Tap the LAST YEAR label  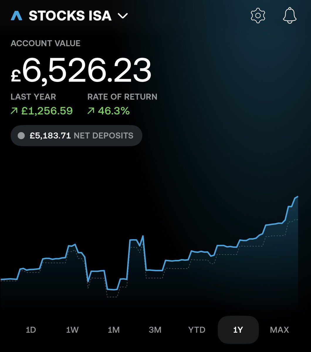pyautogui.click(x=33, y=97)
